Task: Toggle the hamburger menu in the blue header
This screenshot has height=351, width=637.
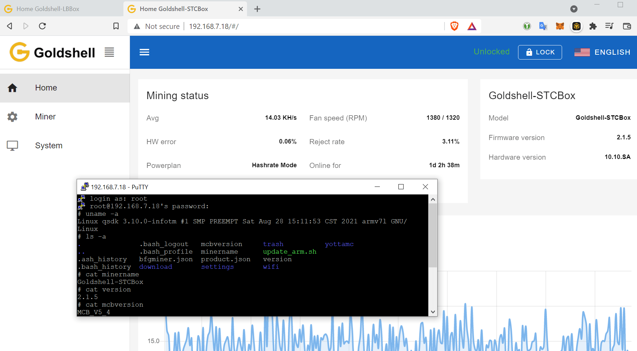Action: click(144, 52)
